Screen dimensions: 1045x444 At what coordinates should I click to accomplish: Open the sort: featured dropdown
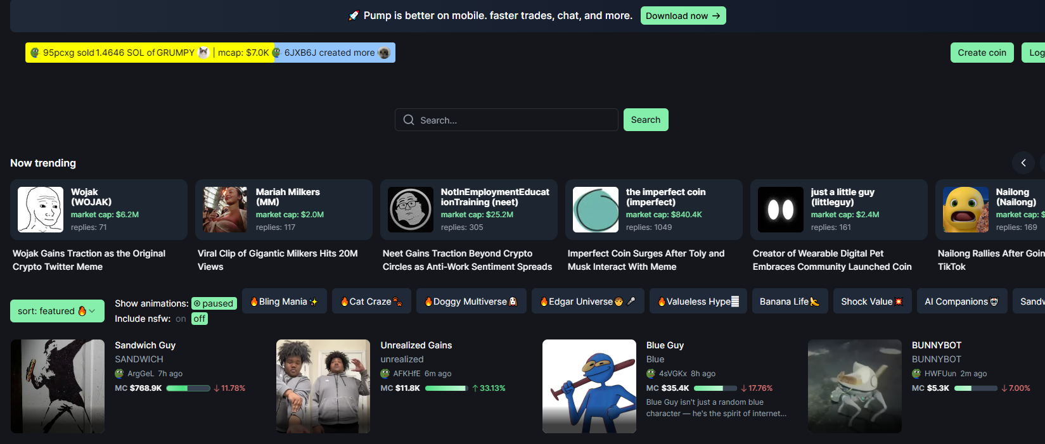57,311
